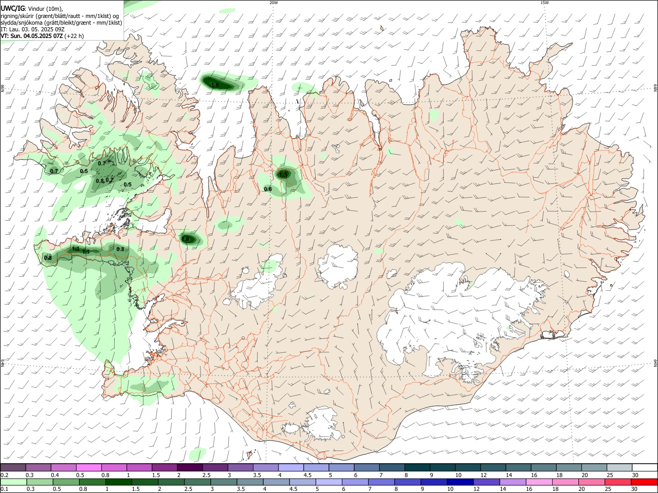
Task: Select the pink 20 swatch in lower scale
Action: tap(592, 482)
